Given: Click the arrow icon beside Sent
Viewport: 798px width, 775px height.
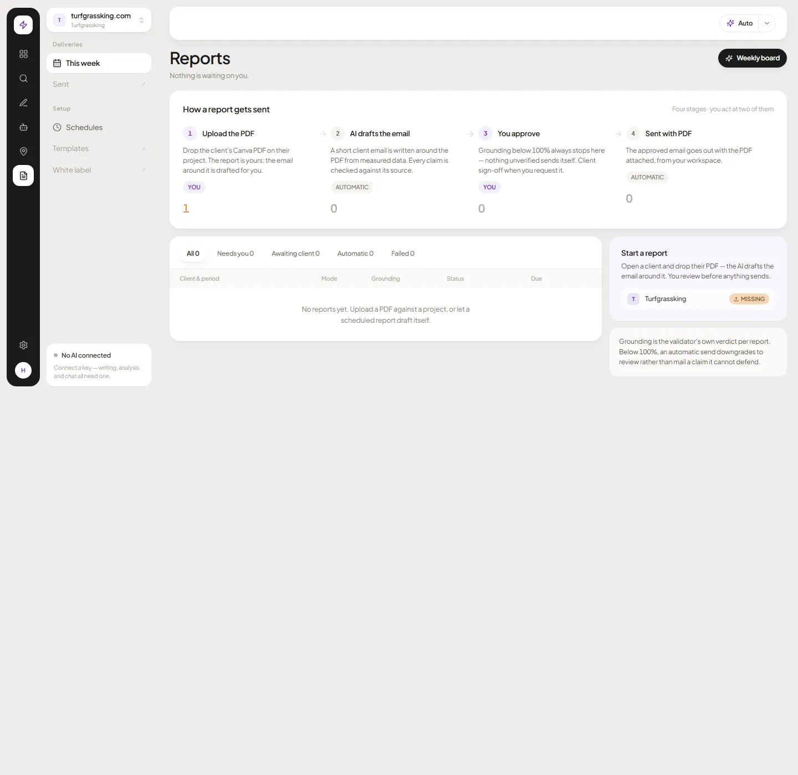Looking at the screenshot, I should pyautogui.click(x=143, y=85).
